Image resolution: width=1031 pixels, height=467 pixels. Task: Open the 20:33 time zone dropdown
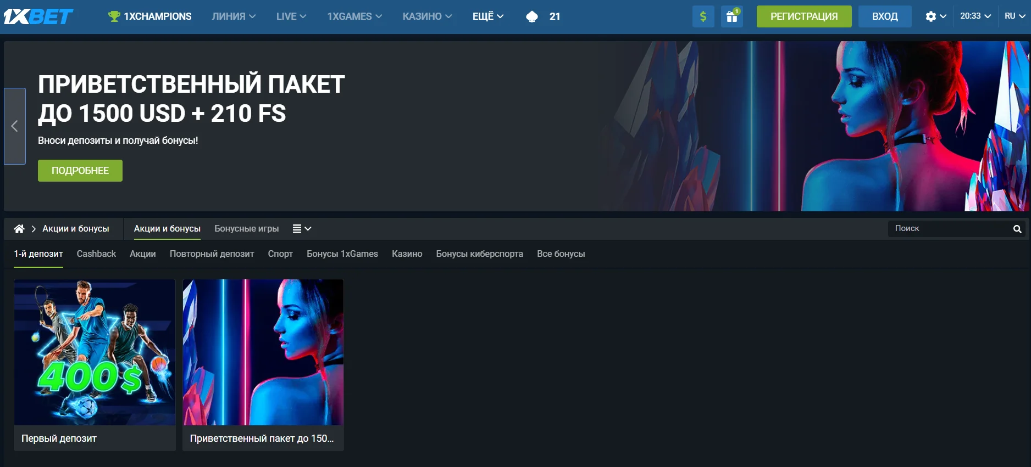point(975,16)
